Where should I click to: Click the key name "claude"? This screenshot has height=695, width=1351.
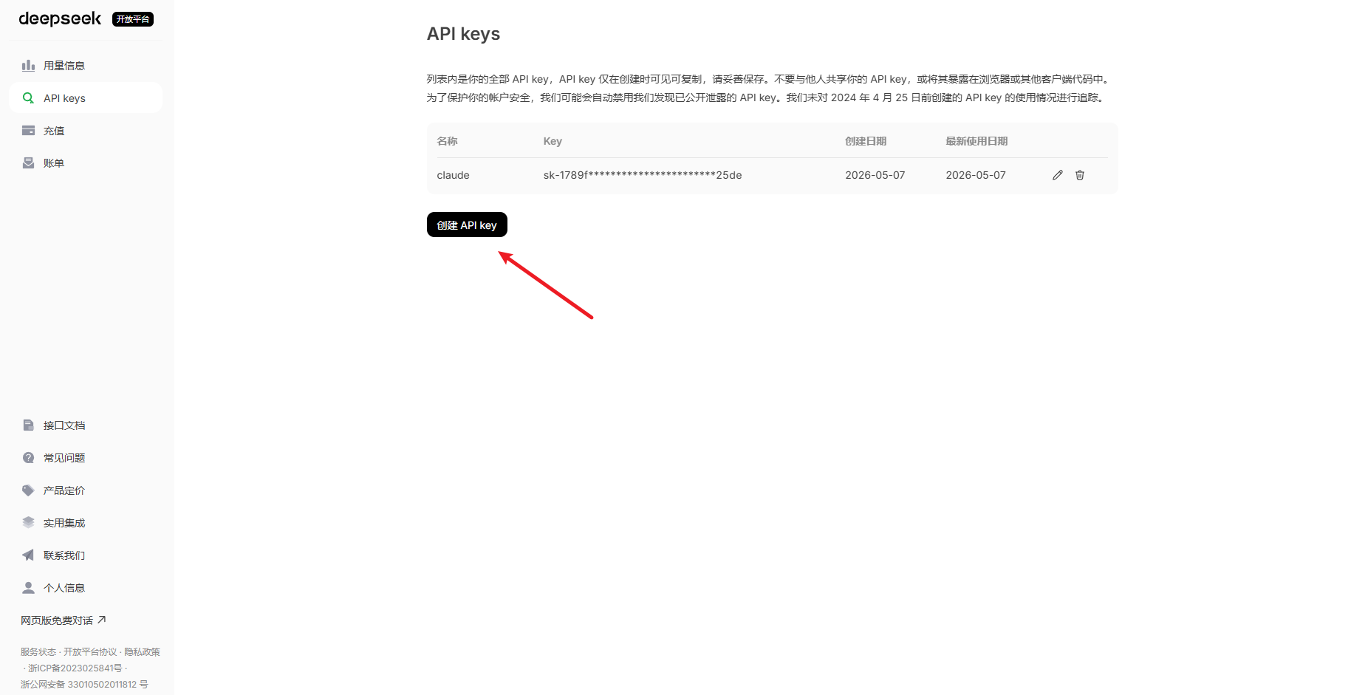pos(453,175)
